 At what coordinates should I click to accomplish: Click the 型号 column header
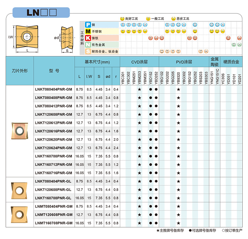point(54,71)
